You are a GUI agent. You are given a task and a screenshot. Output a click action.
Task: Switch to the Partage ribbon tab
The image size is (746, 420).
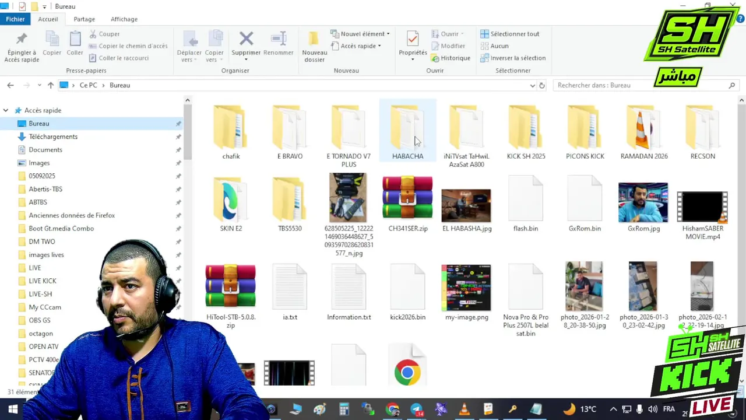[x=84, y=19]
